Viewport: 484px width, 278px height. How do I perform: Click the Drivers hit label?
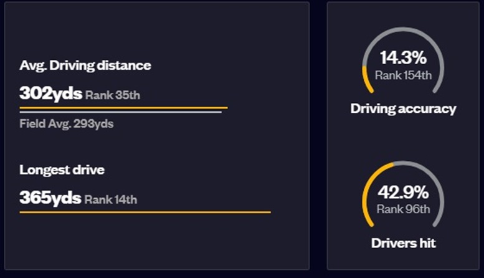point(403,242)
